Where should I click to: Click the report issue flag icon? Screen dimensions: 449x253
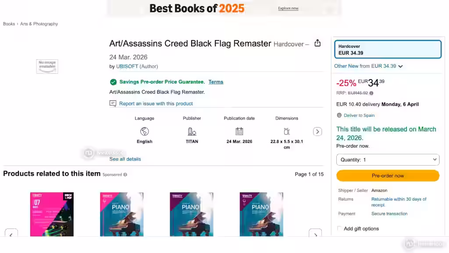[x=113, y=103]
